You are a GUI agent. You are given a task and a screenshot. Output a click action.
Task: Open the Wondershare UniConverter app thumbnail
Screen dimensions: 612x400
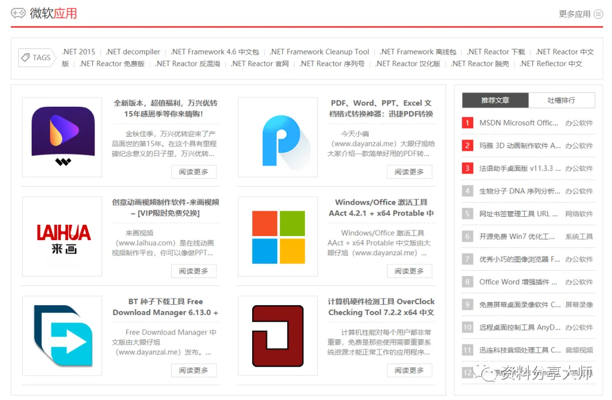point(62,137)
